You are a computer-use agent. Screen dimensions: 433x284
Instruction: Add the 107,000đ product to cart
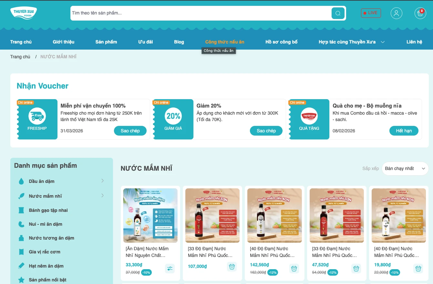click(232, 267)
